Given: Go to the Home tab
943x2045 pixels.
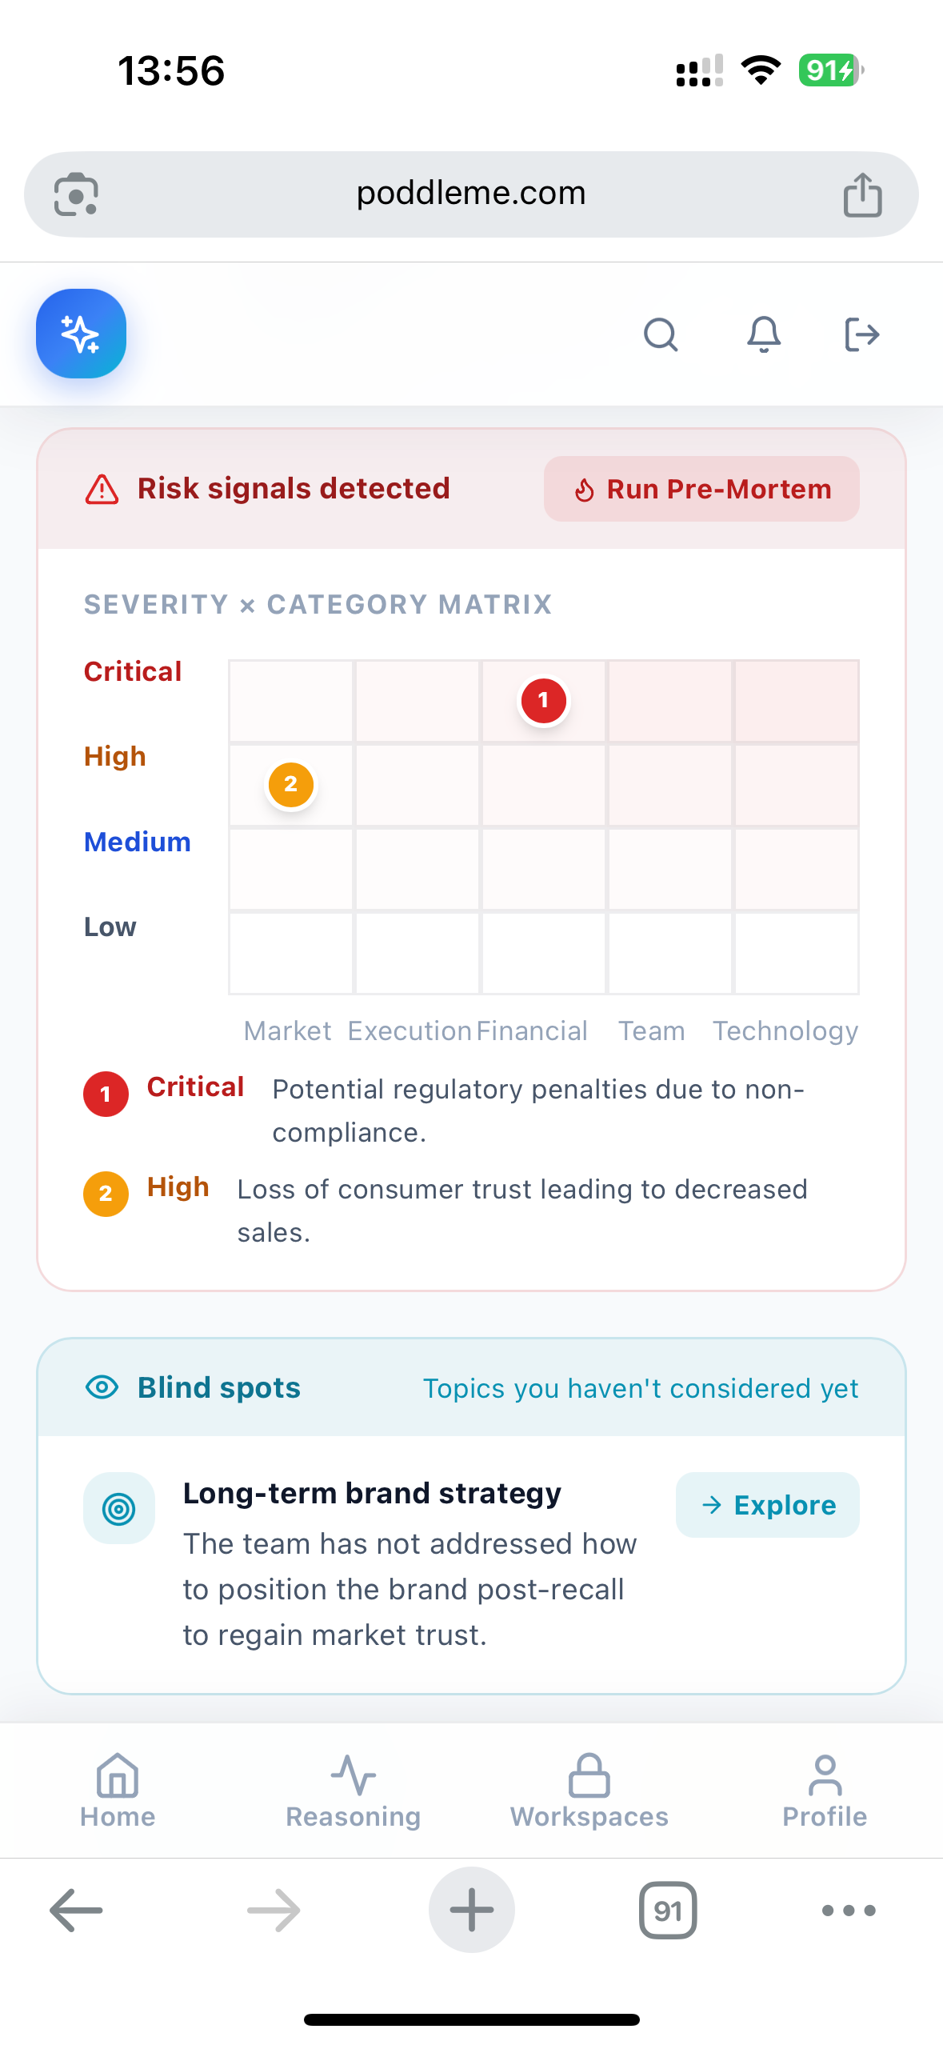Looking at the screenshot, I should (118, 1791).
